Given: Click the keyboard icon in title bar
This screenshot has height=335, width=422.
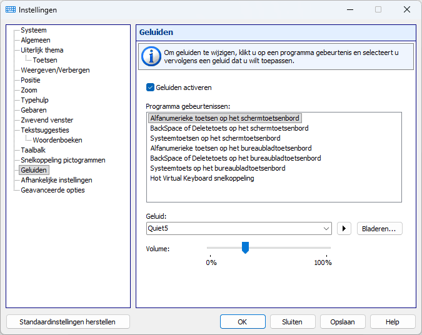Looking at the screenshot, I should coord(11,9).
